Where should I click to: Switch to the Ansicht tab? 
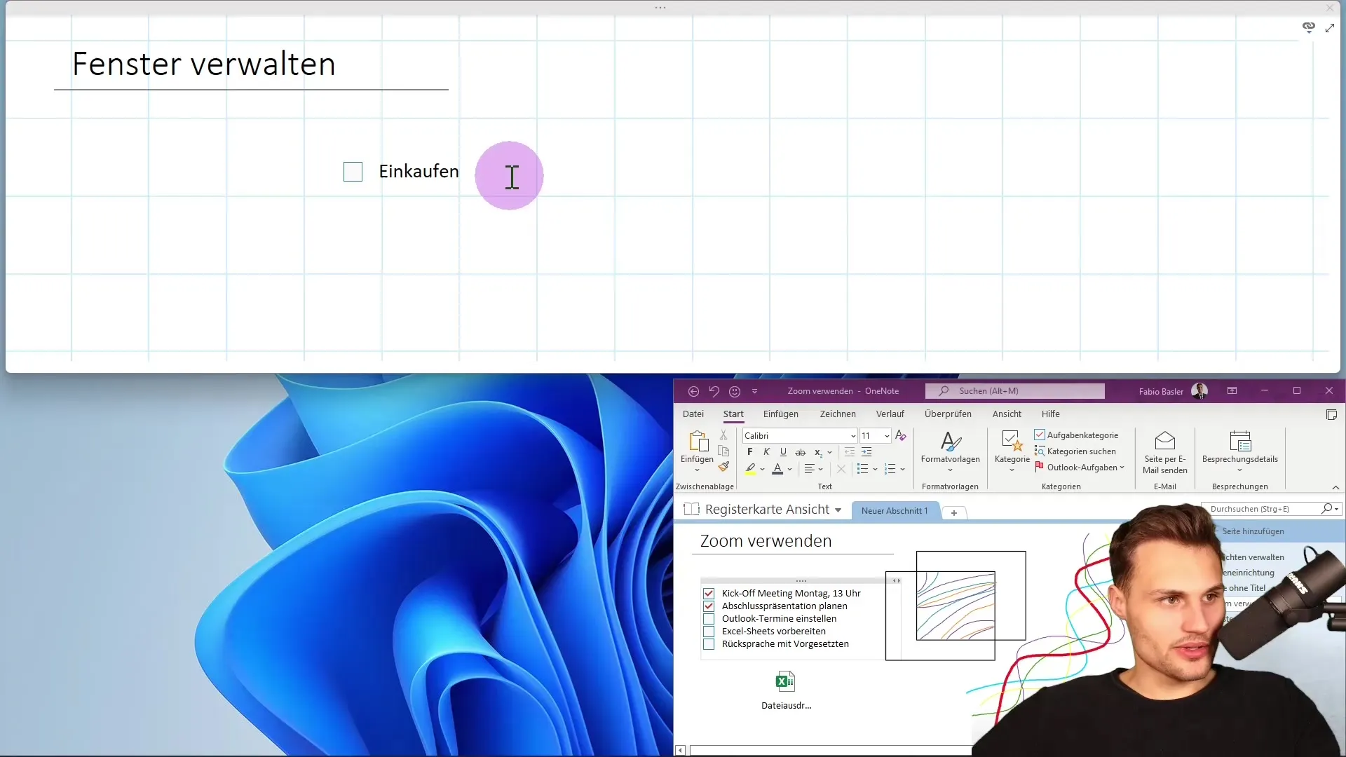pyautogui.click(x=1007, y=414)
